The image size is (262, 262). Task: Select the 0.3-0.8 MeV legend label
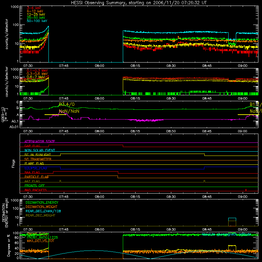point(37,74)
